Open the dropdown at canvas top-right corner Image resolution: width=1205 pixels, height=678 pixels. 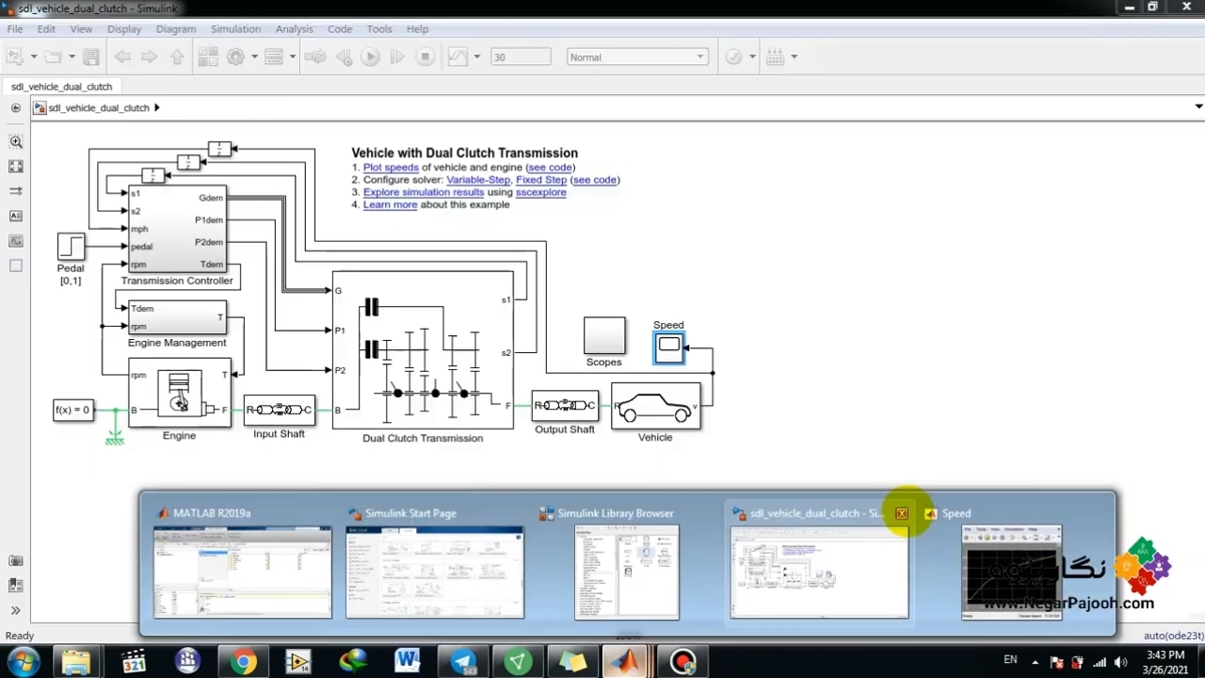pos(1197,106)
